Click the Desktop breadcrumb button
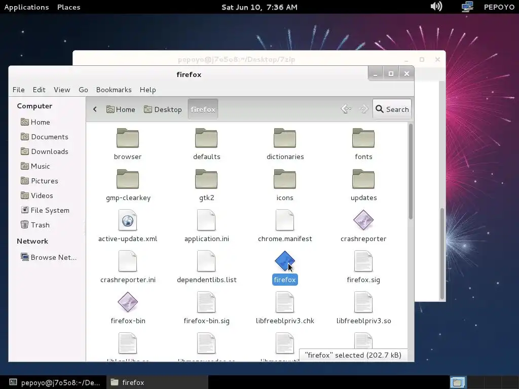 pos(163,109)
